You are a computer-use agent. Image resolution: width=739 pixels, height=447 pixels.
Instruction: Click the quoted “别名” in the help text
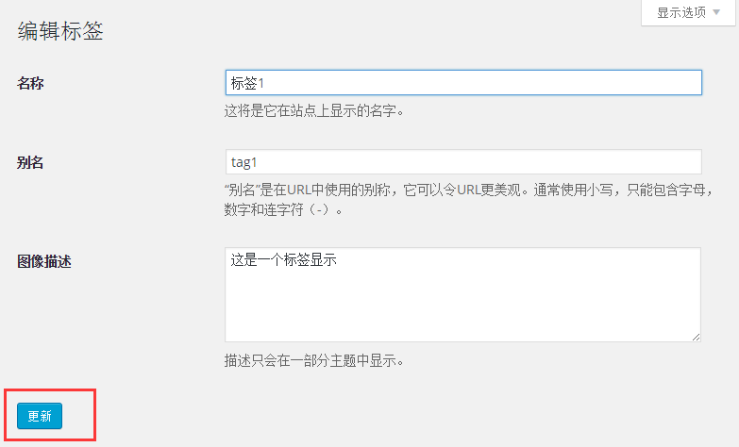[x=243, y=189]
